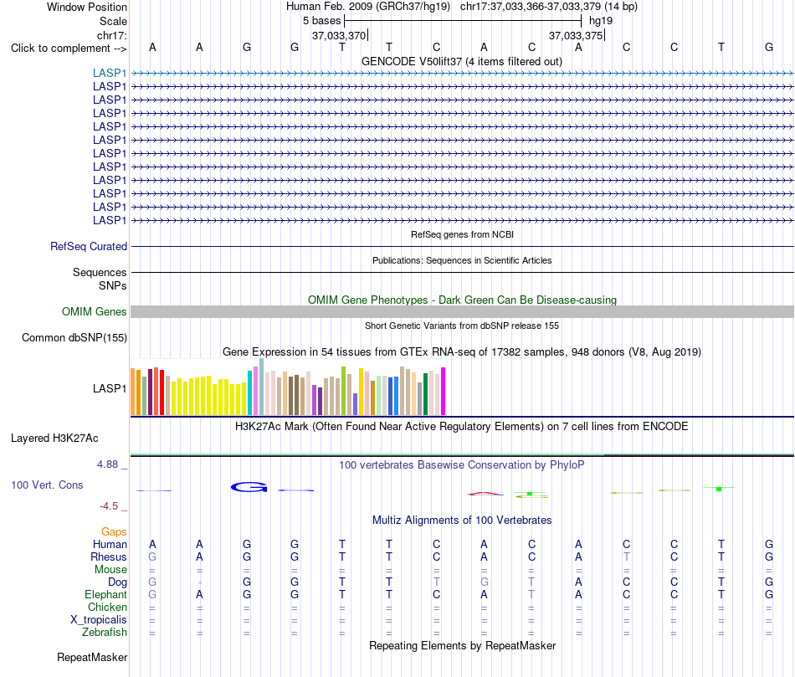Click the Layered H3K27Ac label

pos(54,439)
